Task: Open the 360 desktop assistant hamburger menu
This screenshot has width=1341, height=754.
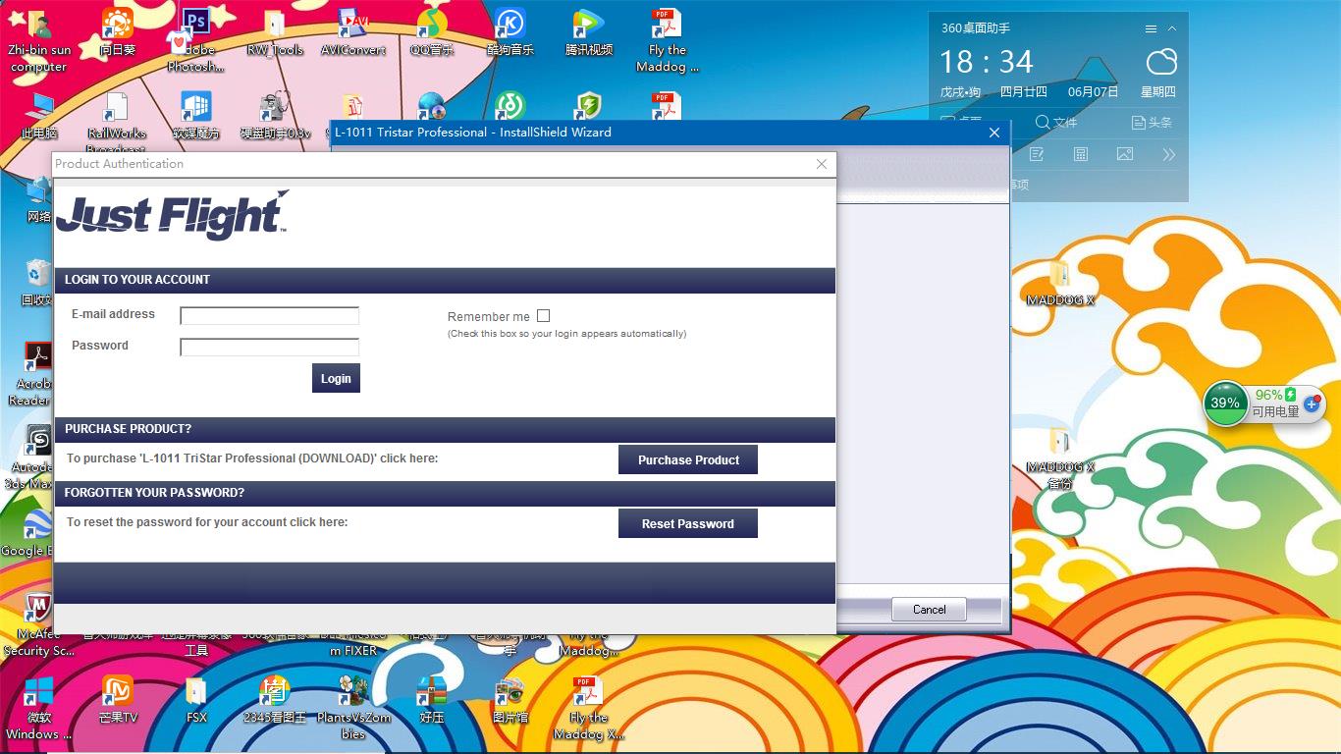Action: click(1151, 28)
